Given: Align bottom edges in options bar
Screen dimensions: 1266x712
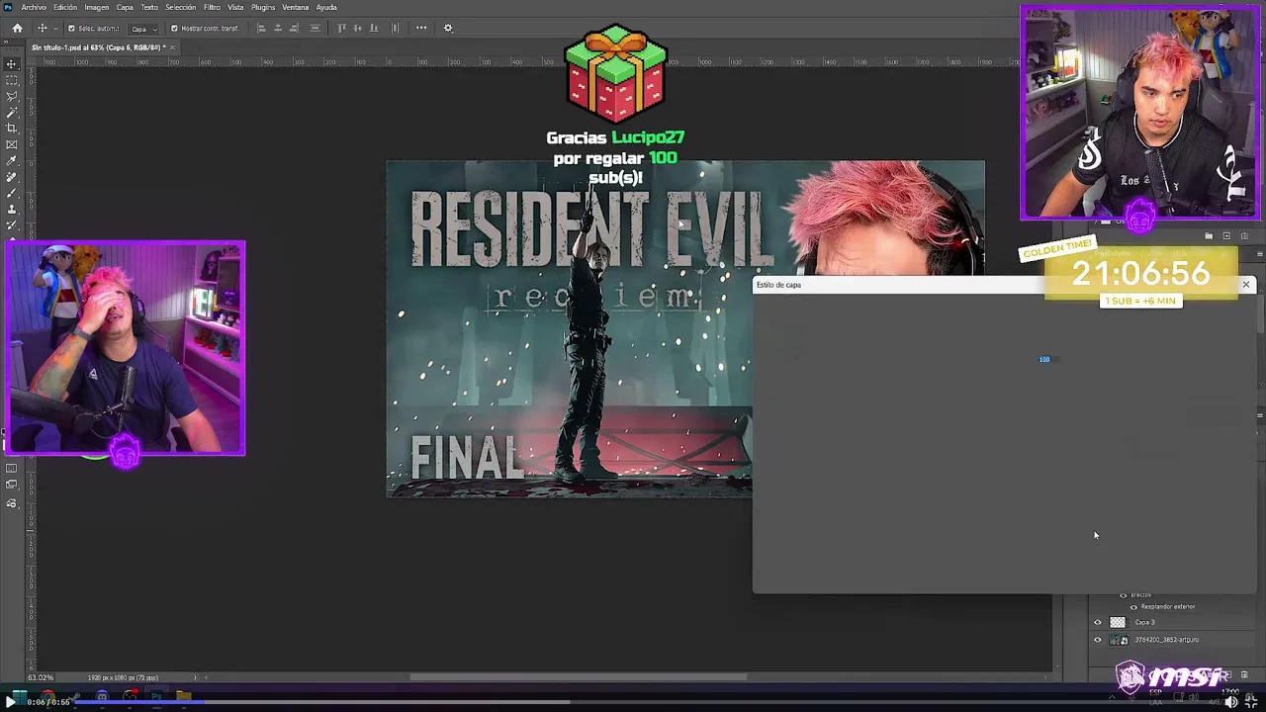Looking at the screenshot, I should (374, 28).
